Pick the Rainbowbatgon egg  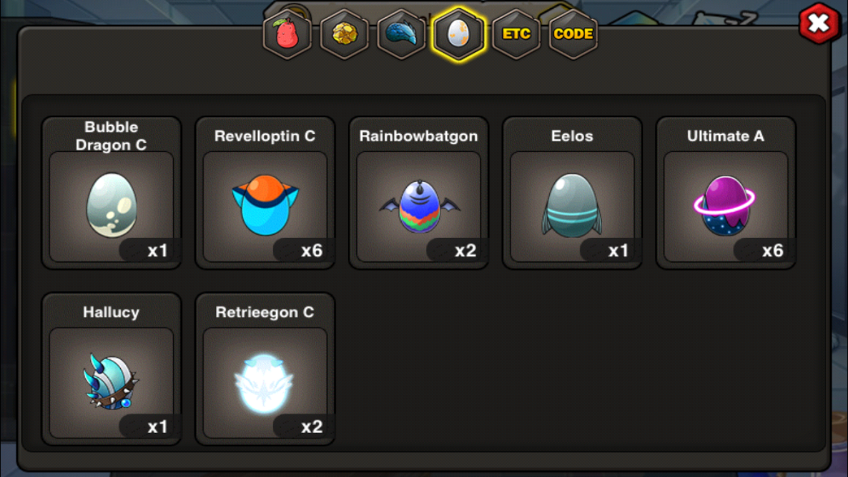419,193
